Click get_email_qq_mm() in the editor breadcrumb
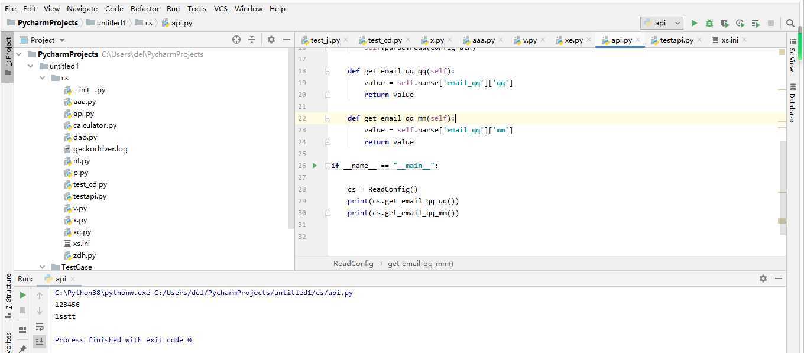The image size is (804, 353). coord(420,264)
